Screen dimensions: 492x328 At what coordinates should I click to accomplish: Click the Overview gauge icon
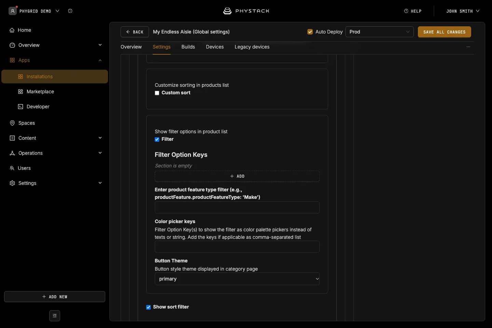click(12, 45)
